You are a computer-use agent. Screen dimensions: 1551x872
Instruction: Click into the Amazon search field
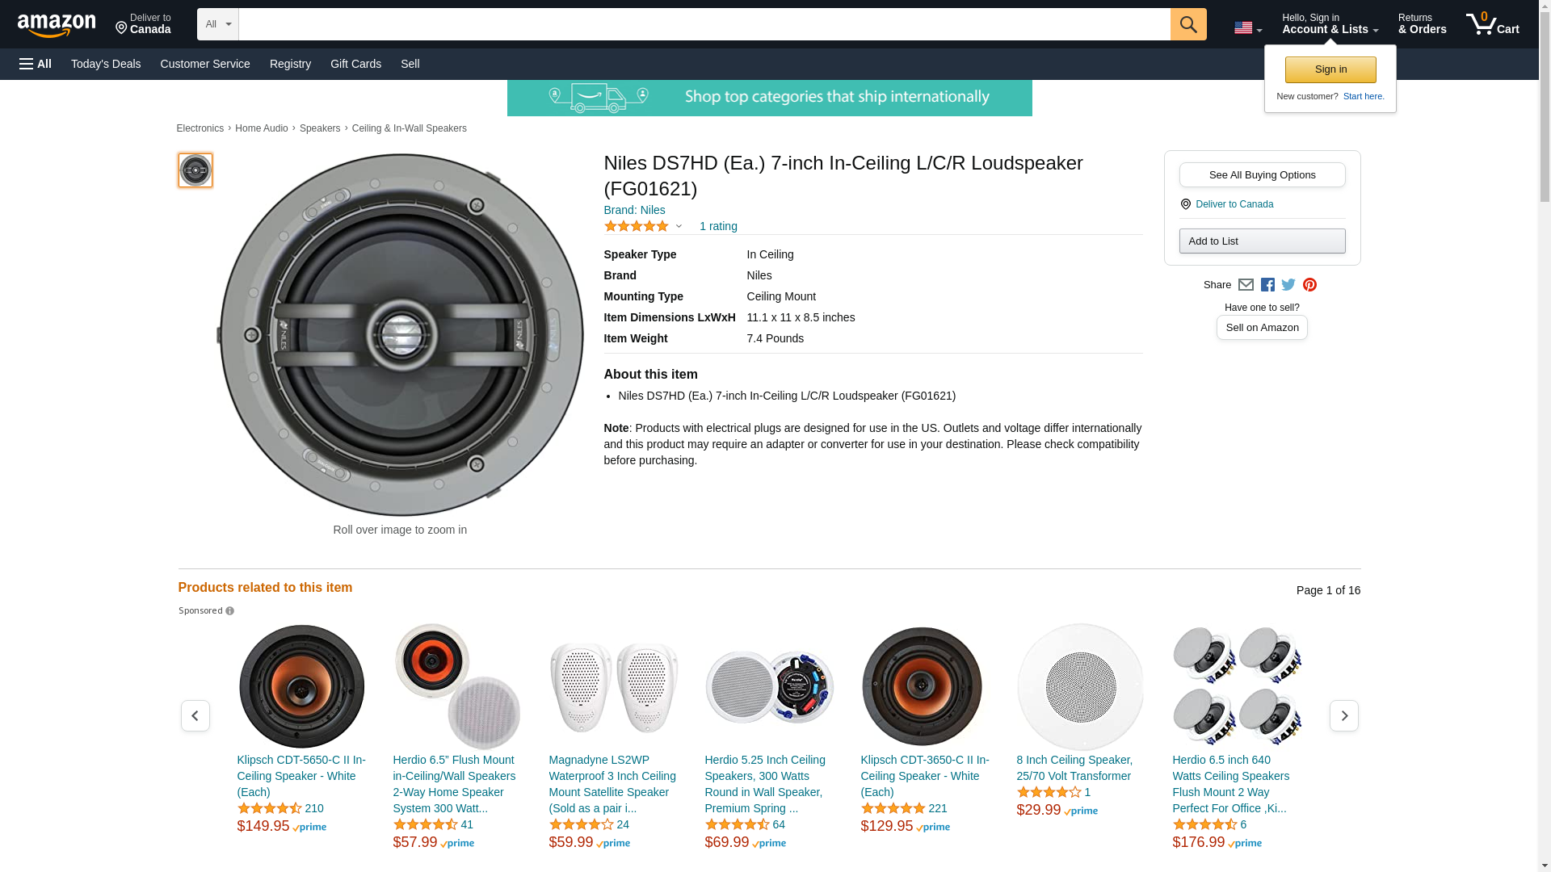point(703,24)
